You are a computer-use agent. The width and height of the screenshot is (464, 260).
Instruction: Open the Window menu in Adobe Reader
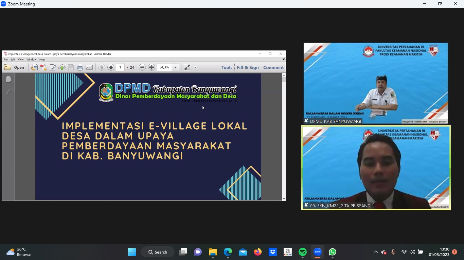[31, 60]
